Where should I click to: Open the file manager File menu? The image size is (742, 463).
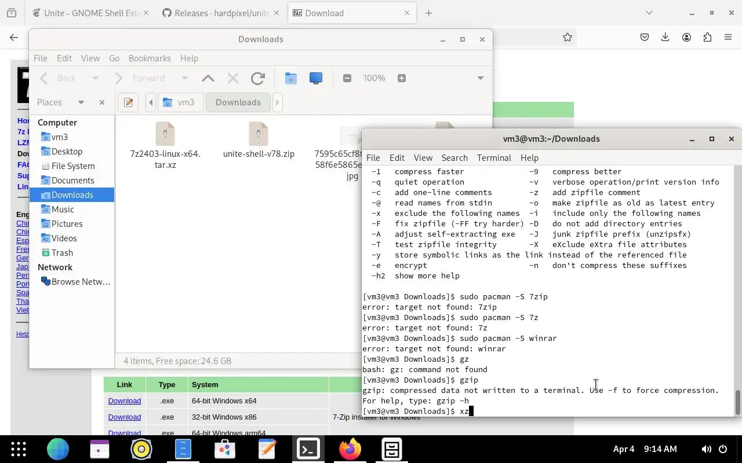coord(41,58)
